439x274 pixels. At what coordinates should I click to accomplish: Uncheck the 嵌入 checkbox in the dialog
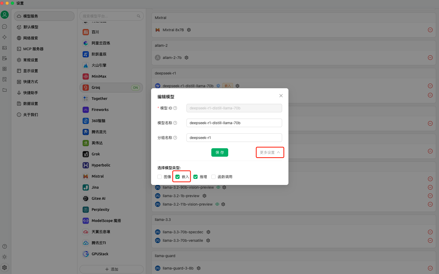click(x=177, y=177)
